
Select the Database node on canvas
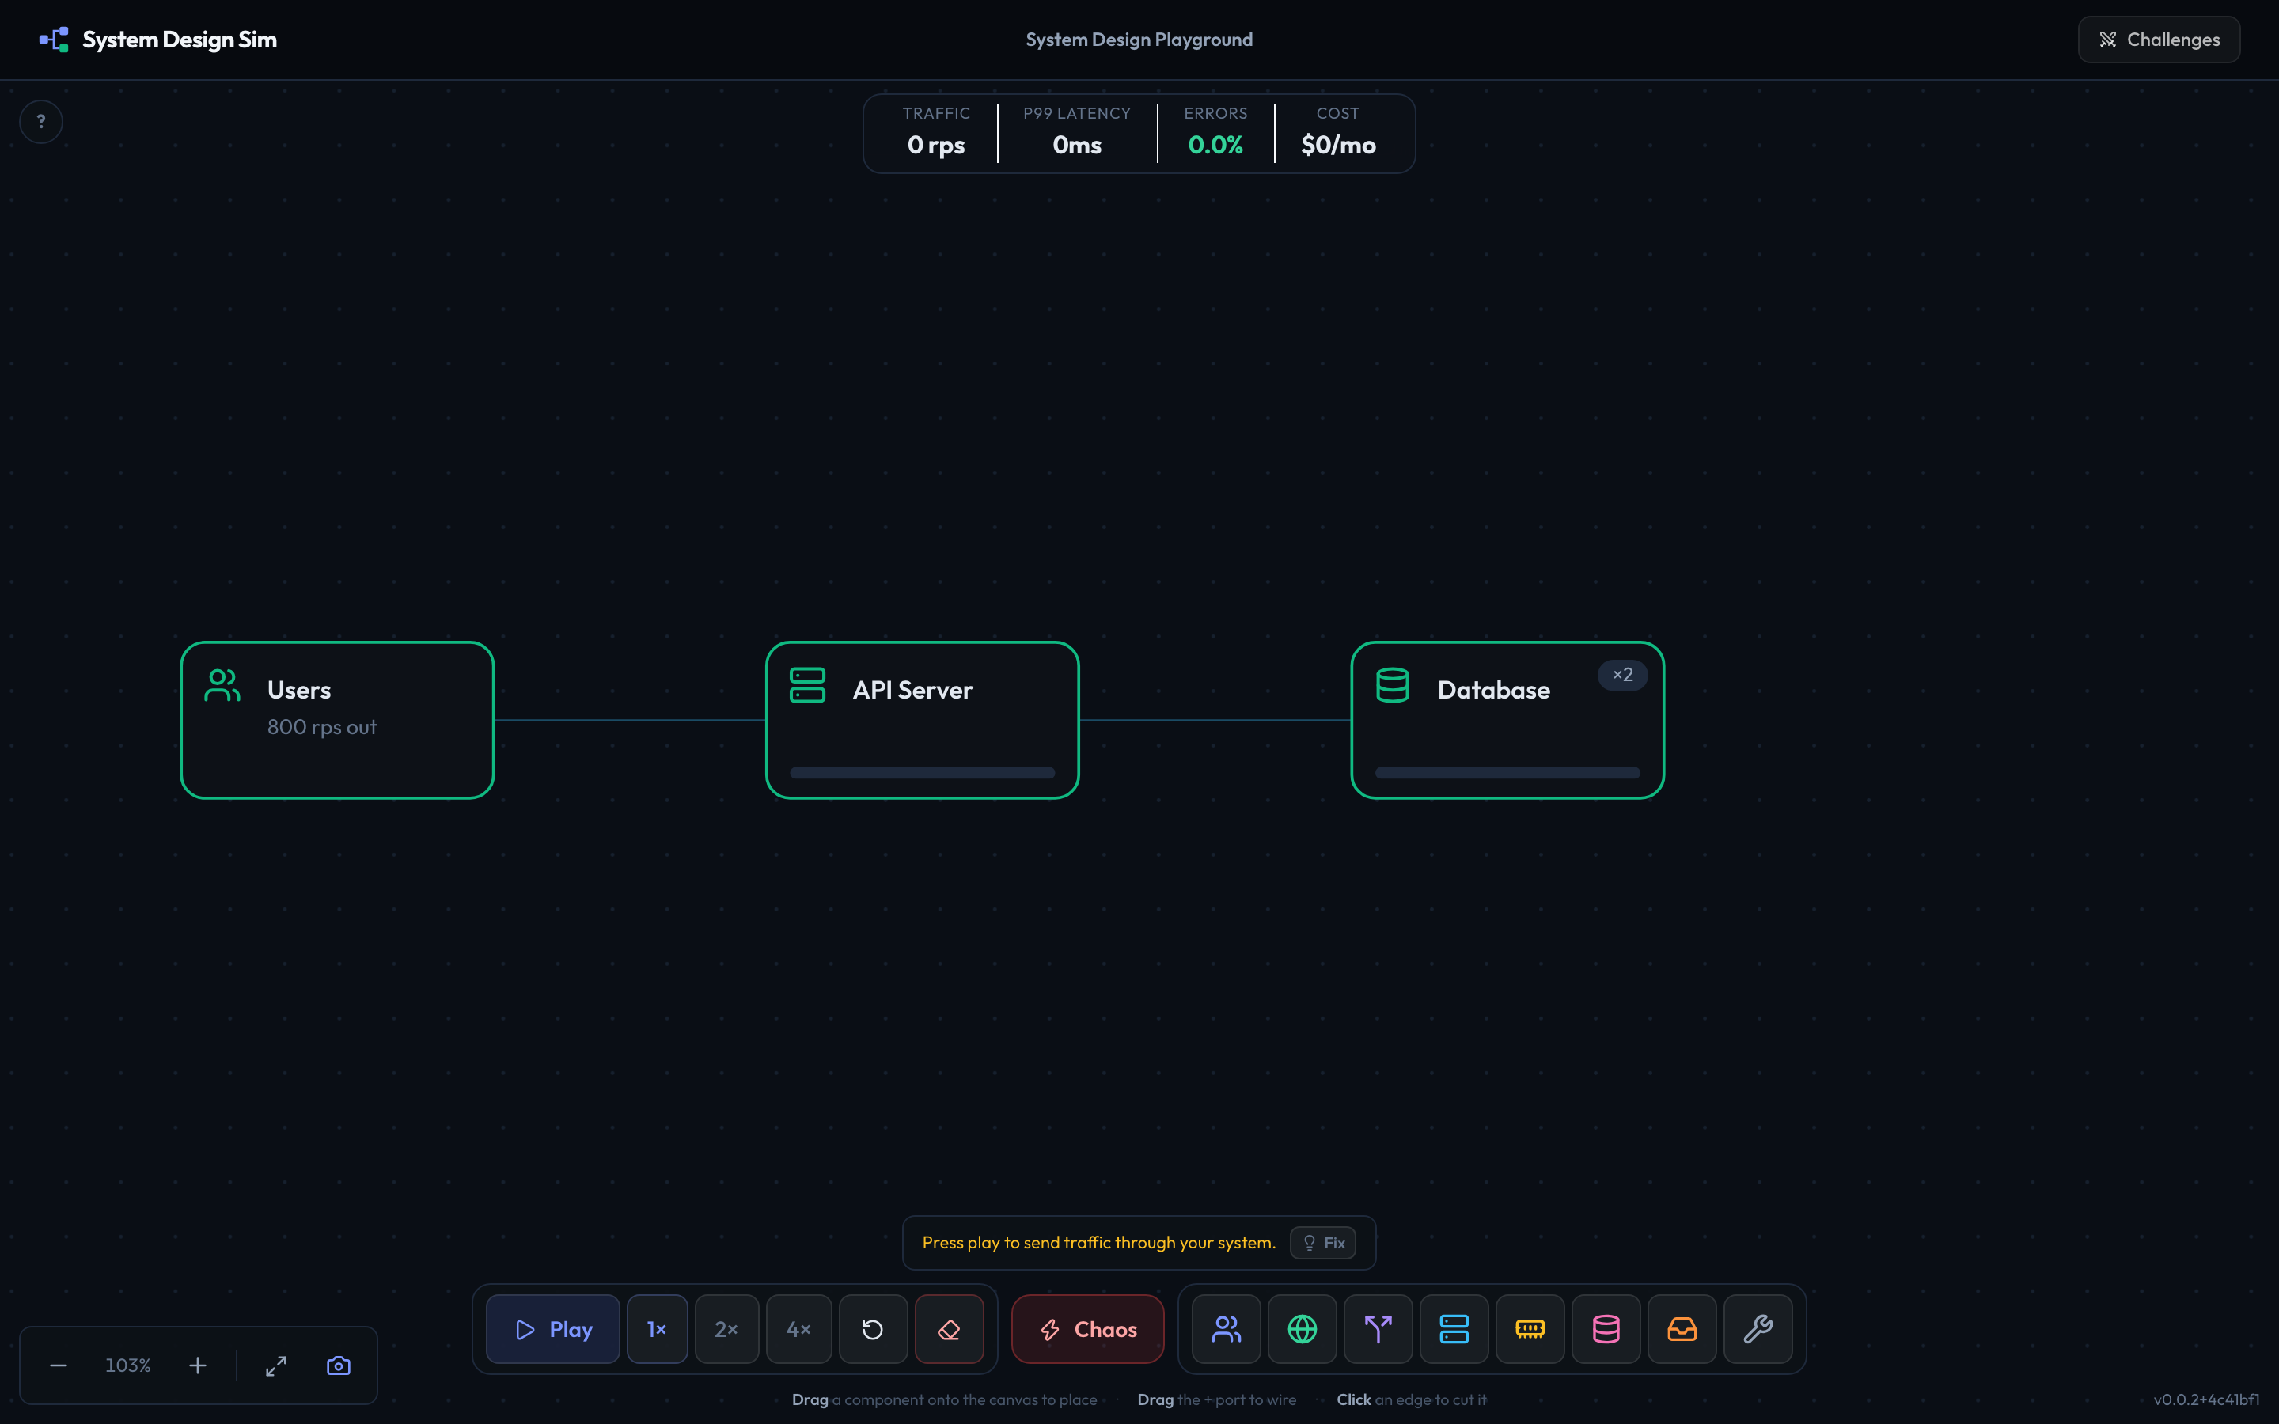[1507, 721]
